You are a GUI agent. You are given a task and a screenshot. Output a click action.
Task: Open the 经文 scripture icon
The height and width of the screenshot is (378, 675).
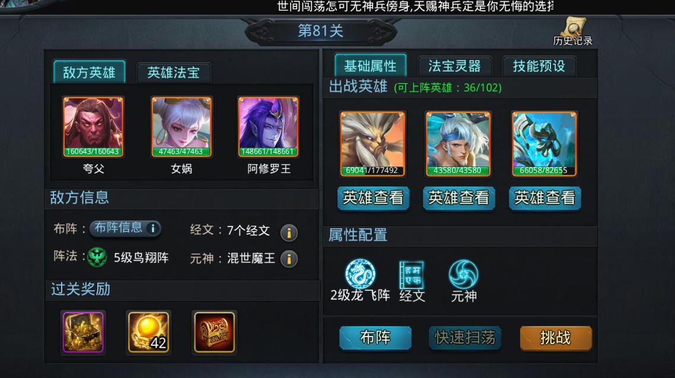(412, 274)
